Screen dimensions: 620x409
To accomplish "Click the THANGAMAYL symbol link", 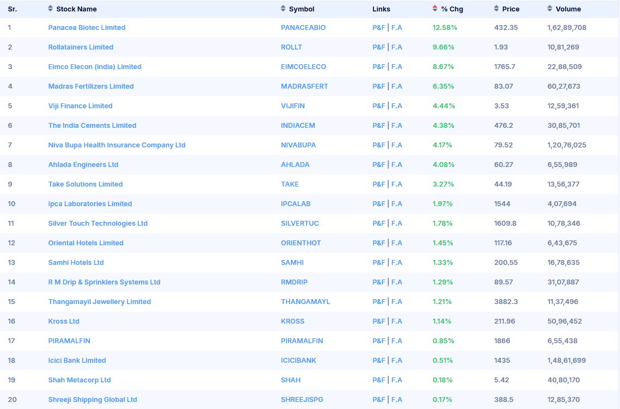I will click(x=305, y=301).
